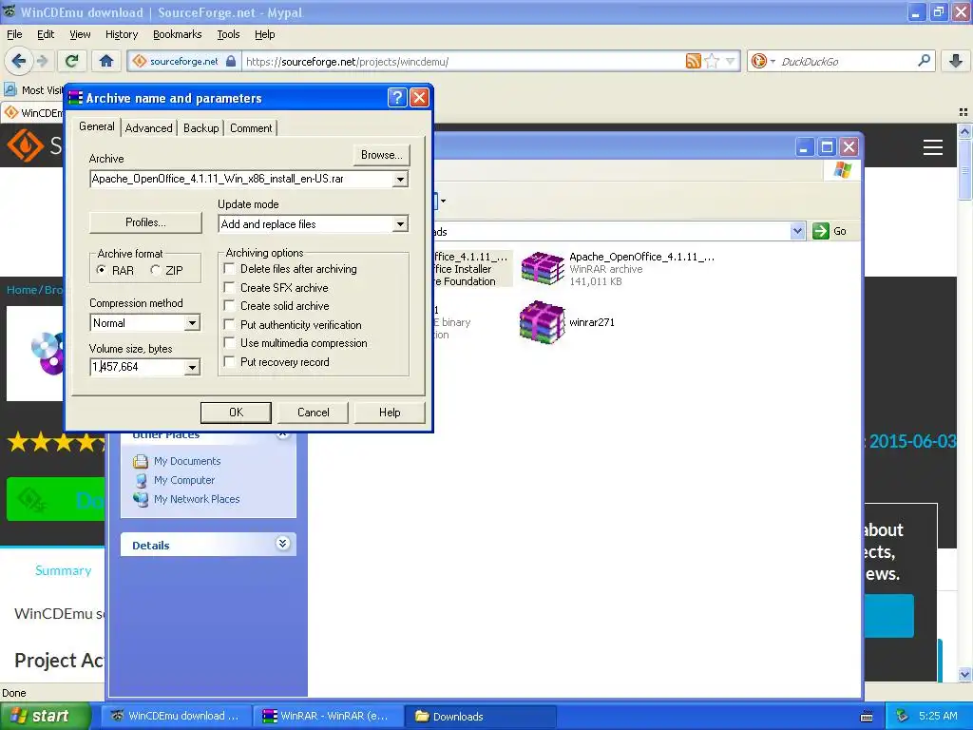This screenshot has width=973, height=730.
Task: Open My Network Places link
Action: click(x=197, y=499)
